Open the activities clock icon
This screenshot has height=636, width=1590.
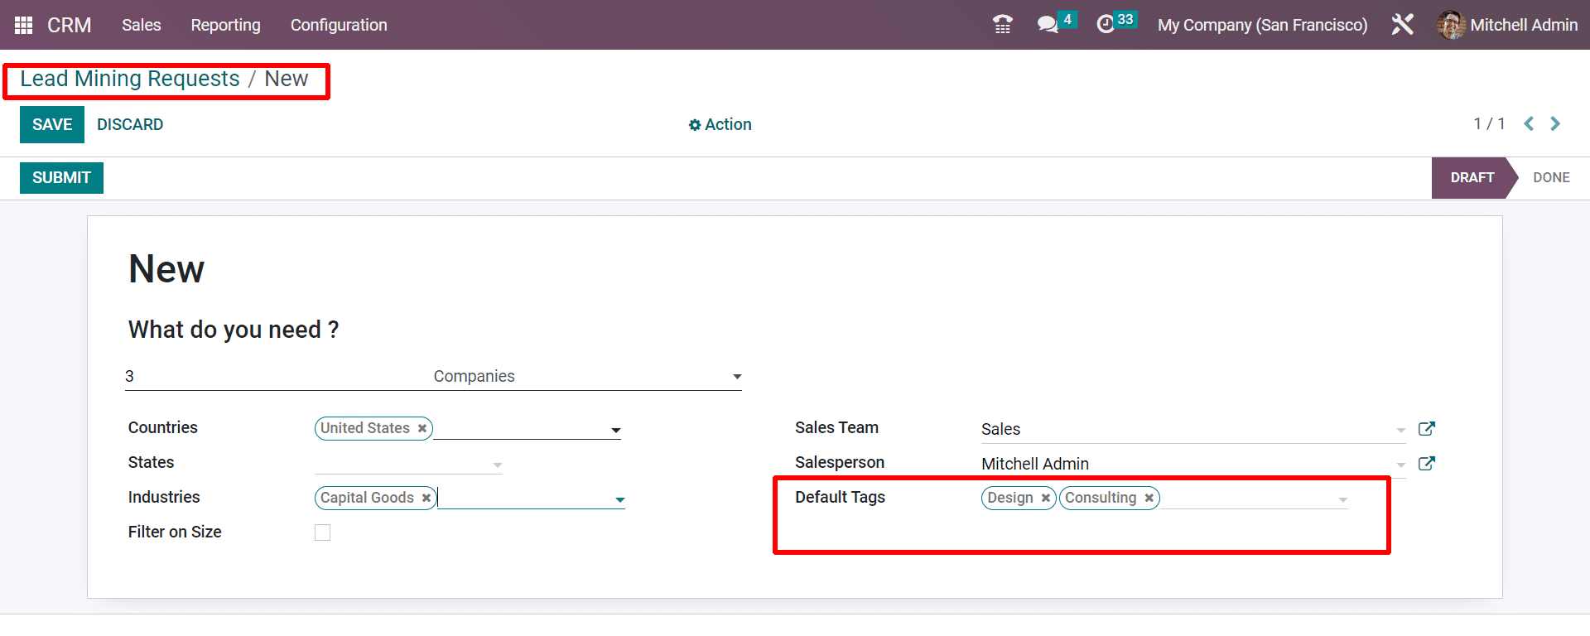(1106, 25)
